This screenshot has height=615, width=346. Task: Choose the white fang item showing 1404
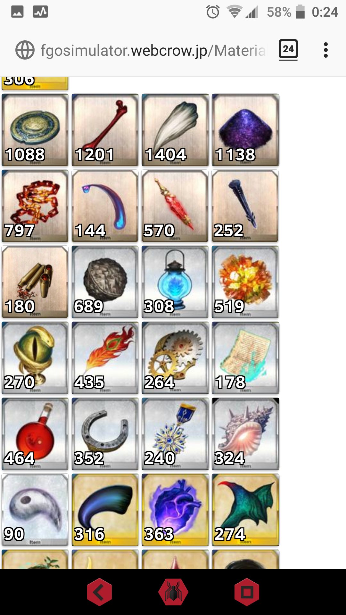point(175,130)
